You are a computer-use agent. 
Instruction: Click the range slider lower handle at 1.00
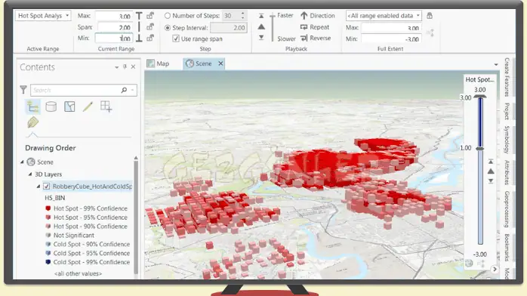480,148
